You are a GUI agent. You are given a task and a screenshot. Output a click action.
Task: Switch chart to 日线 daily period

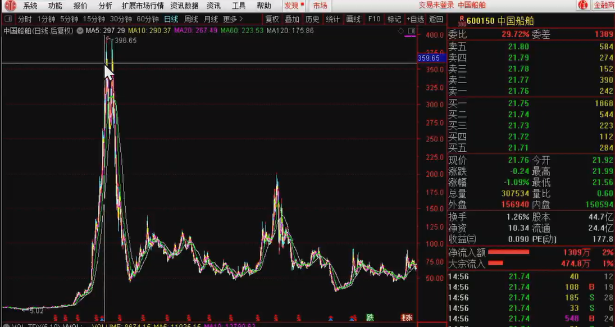pyautogui.click(x=171, y=19)
